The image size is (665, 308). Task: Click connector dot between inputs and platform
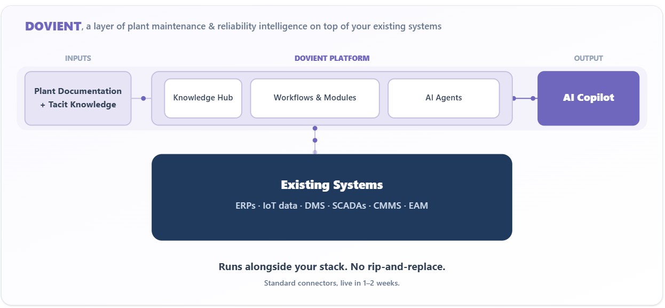point(143,98)
